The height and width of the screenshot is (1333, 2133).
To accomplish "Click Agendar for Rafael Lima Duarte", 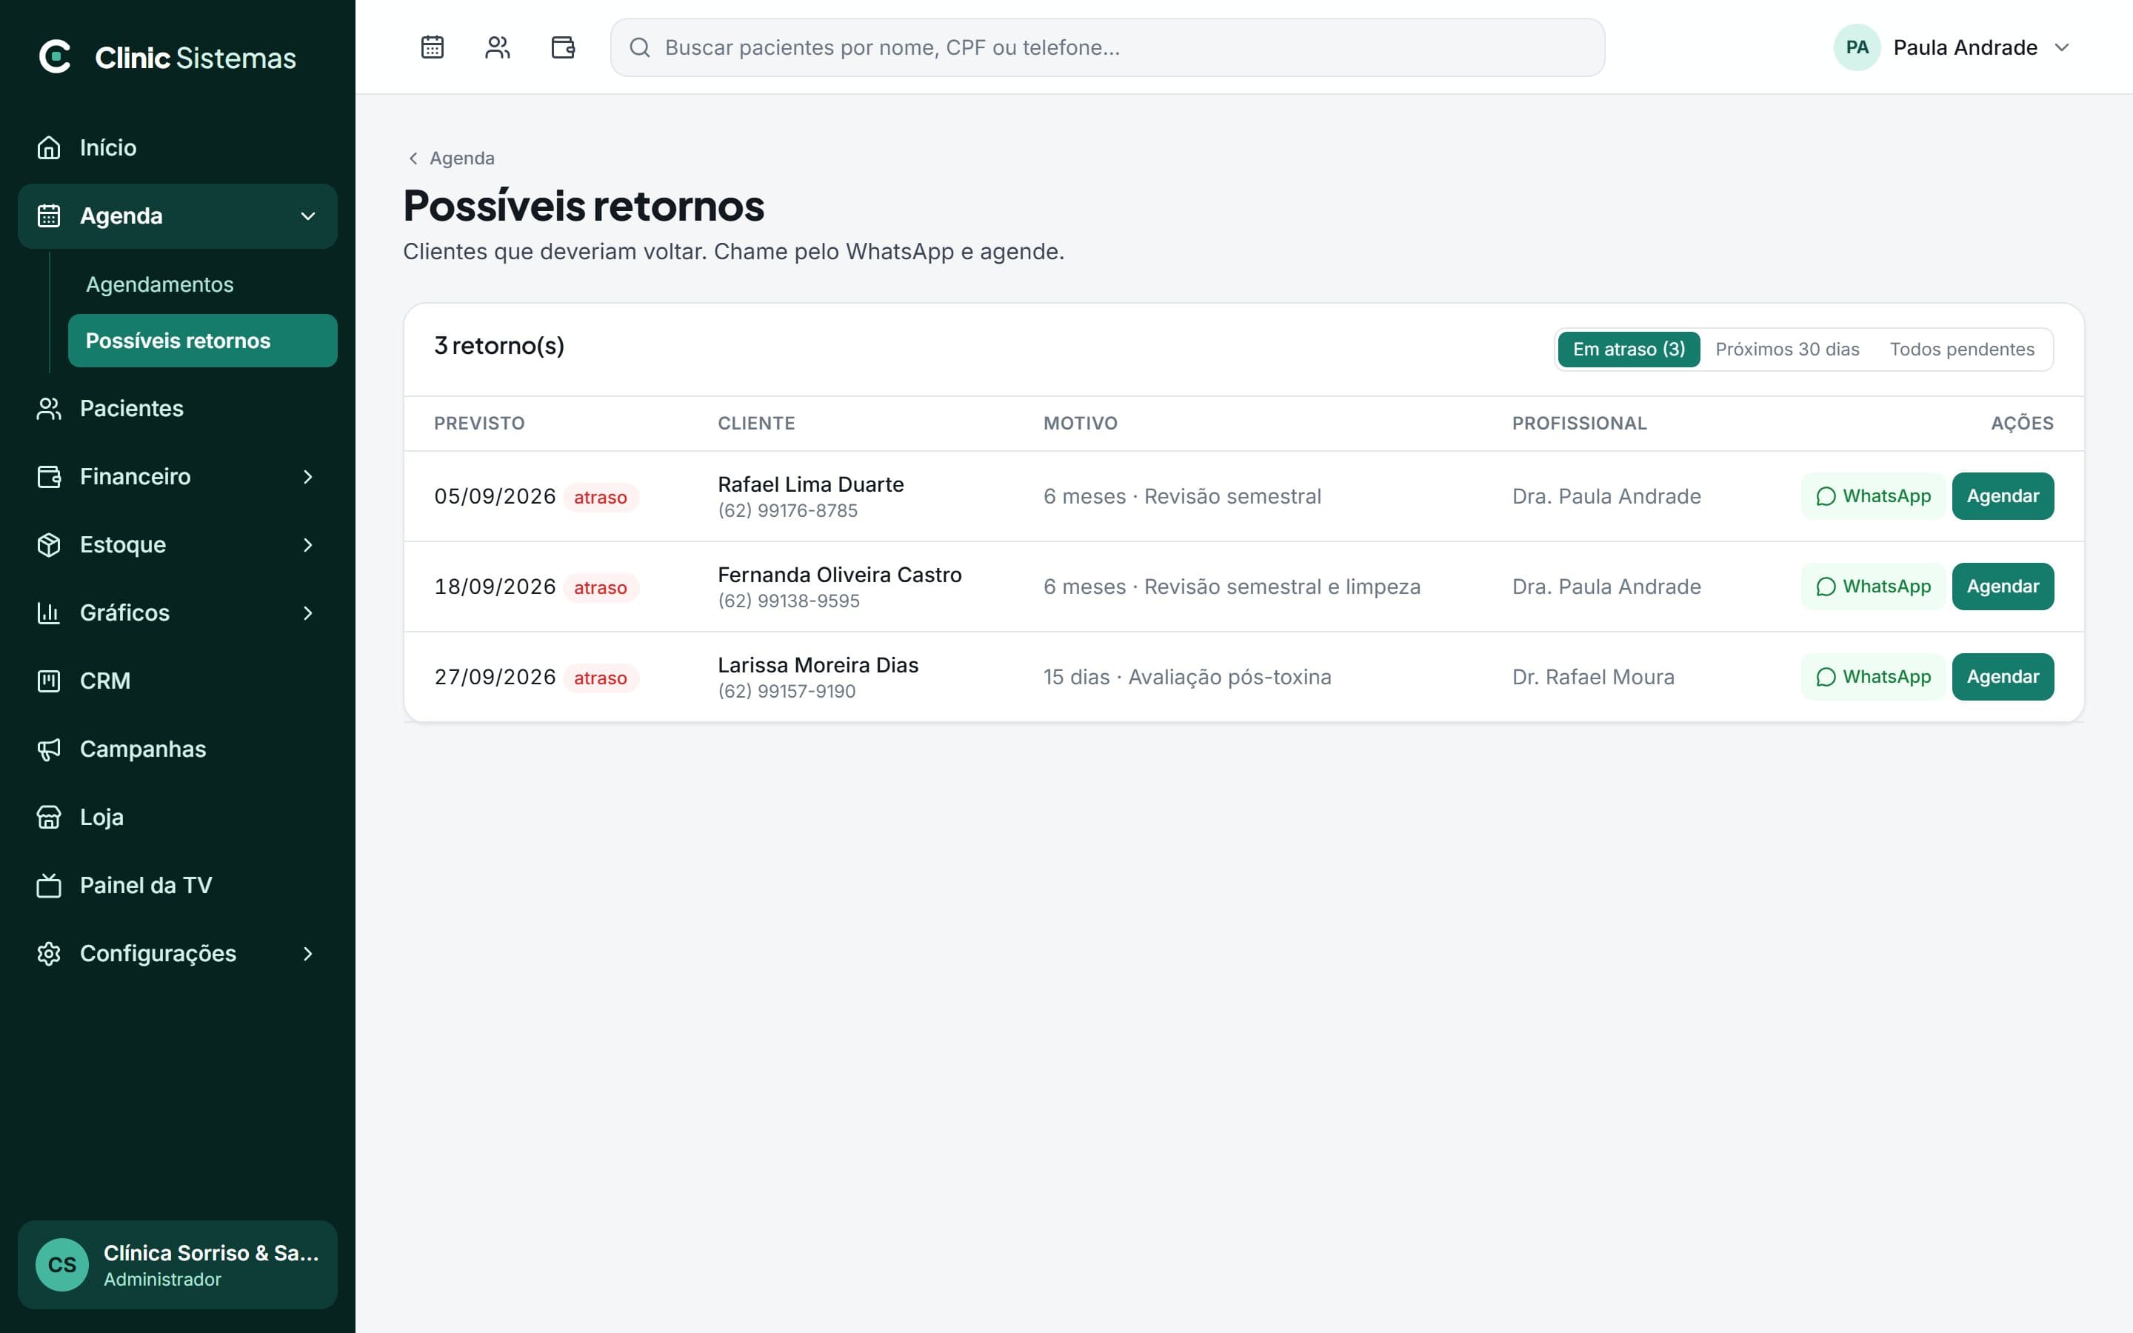I will point(2003,496).
